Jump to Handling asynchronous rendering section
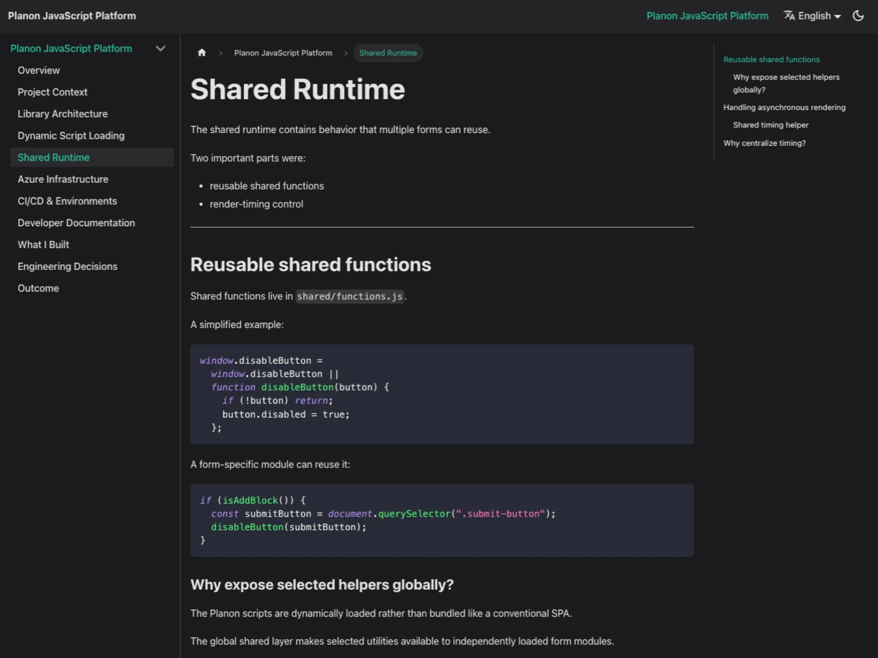This screenshot has height=658, width=878. (x=784, y=107)
